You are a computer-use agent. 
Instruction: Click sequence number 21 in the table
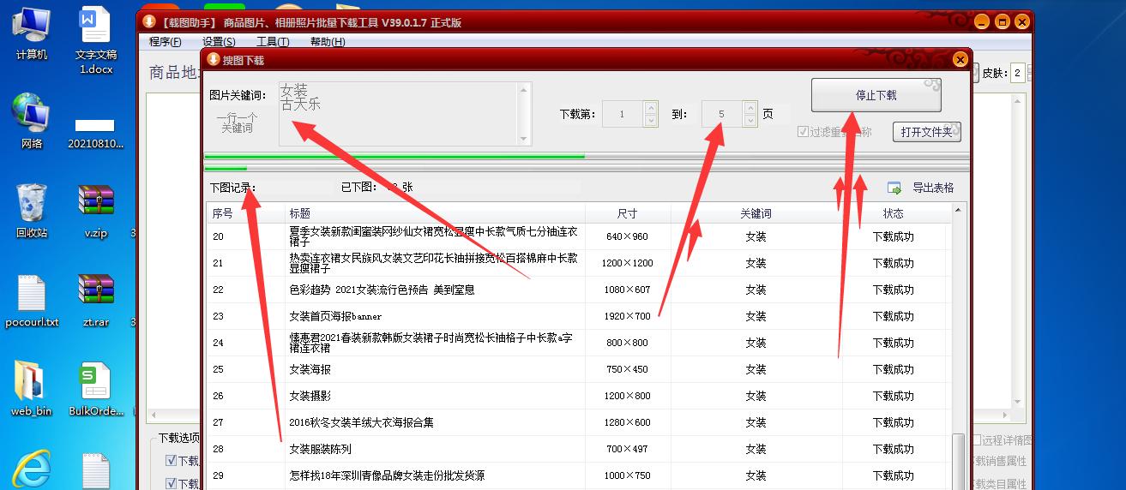[x=218, y=263]
